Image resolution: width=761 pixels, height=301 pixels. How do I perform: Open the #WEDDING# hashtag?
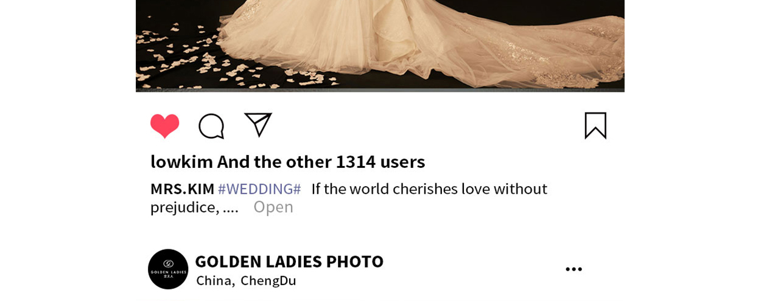(x=259, y=189)
